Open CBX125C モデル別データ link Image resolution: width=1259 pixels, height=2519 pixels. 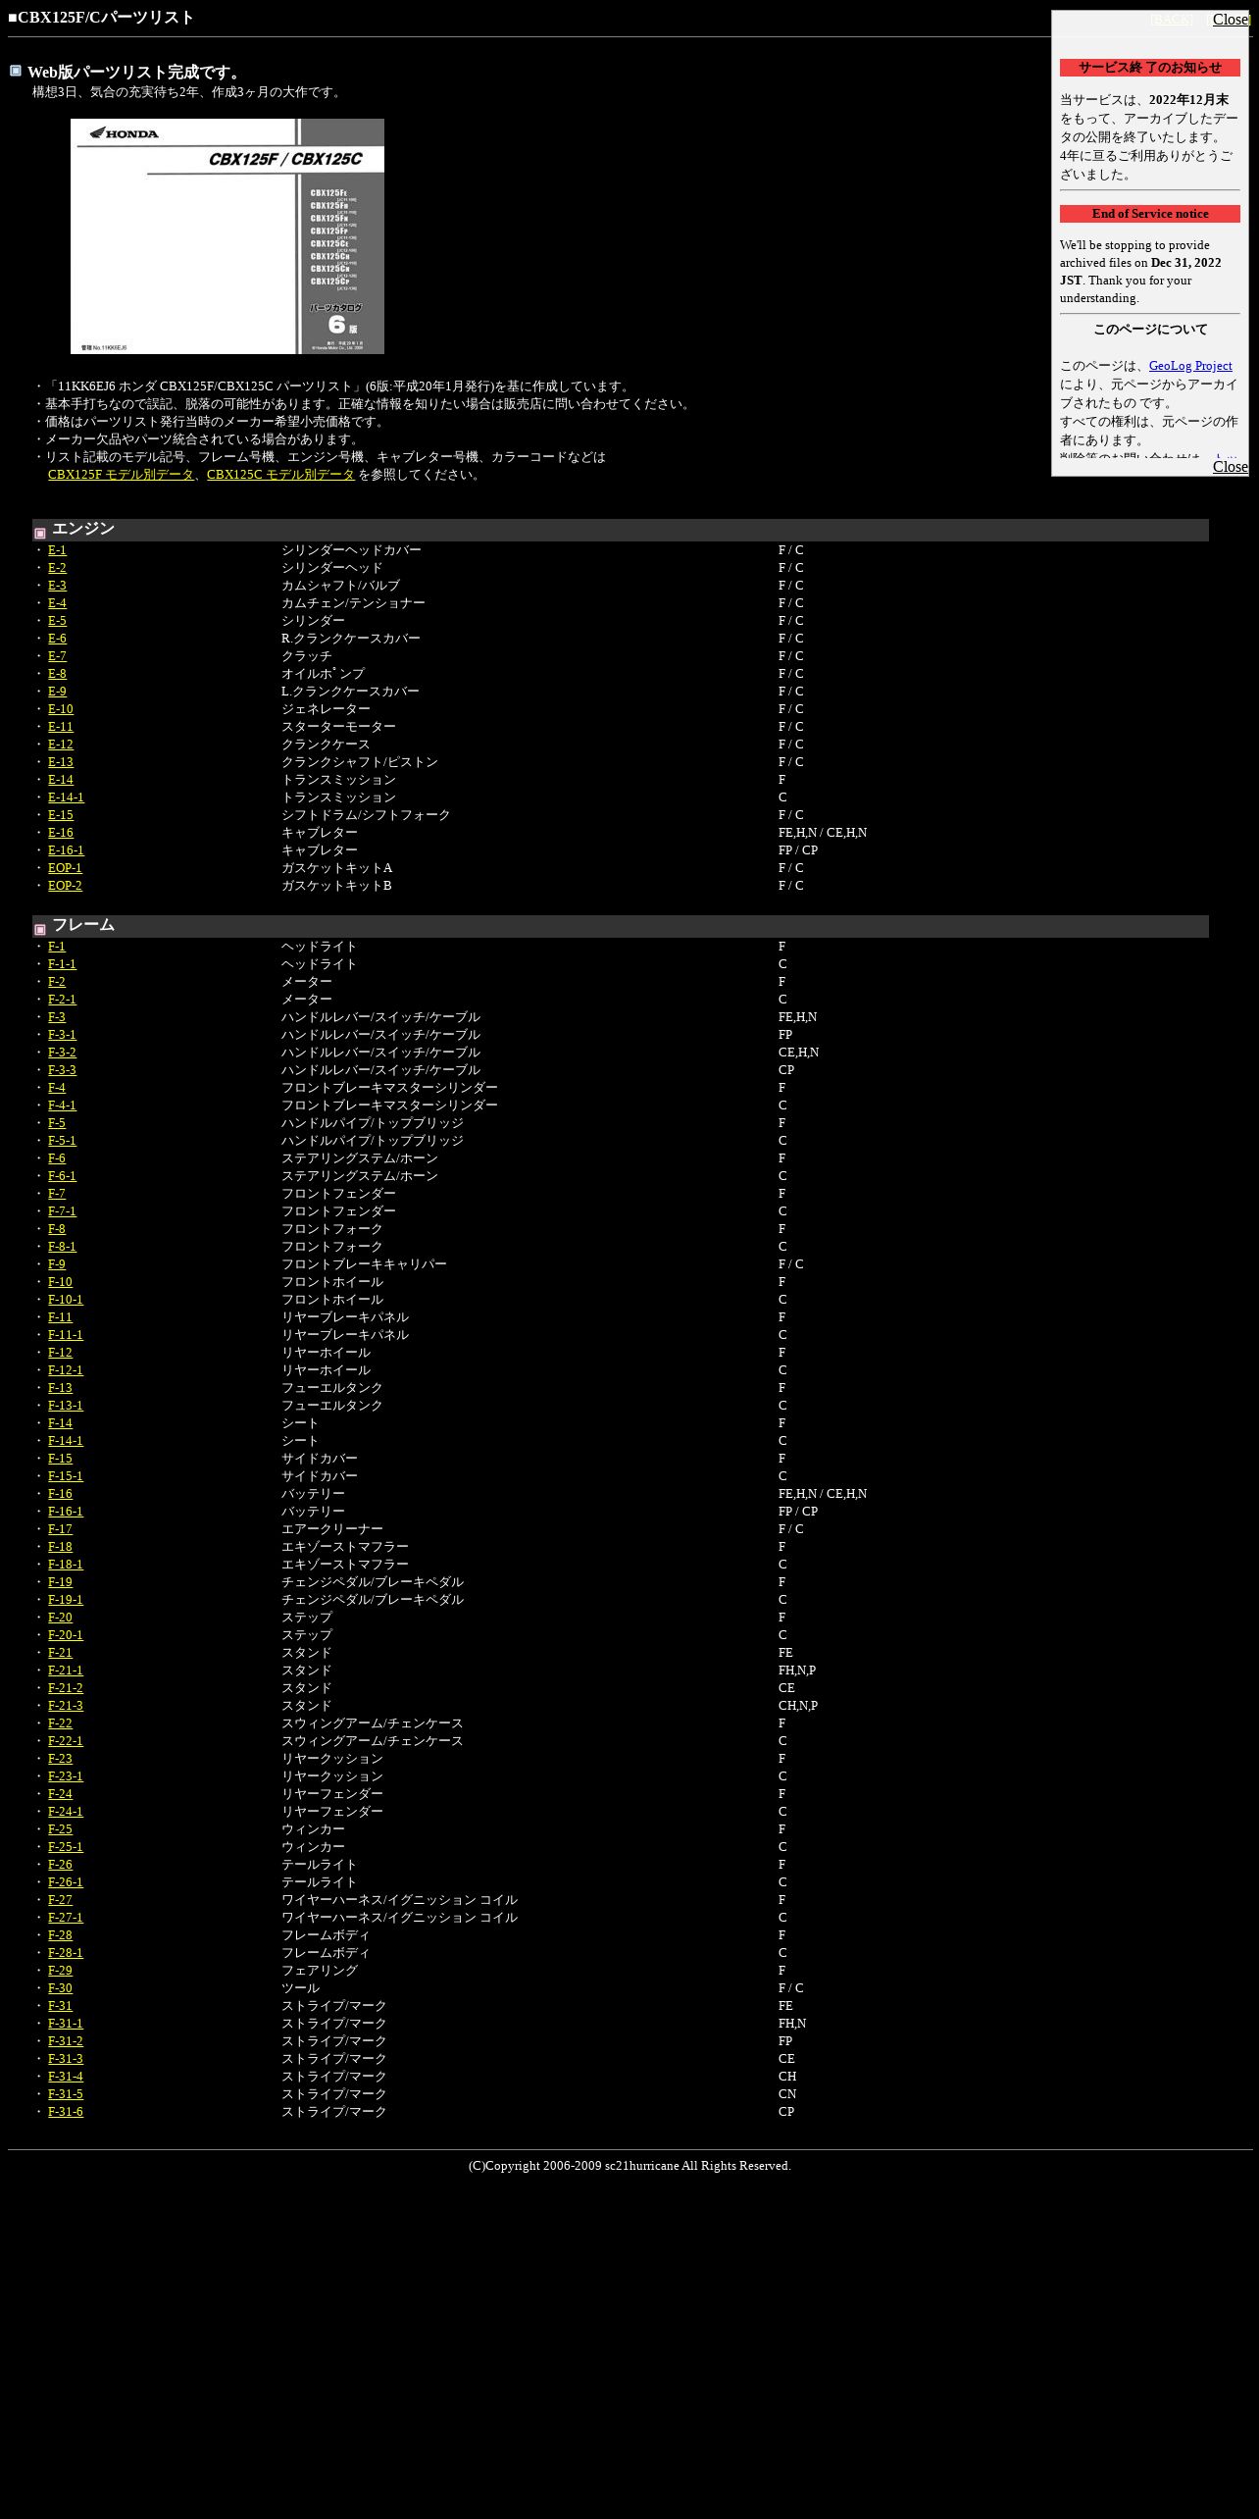[x=280, y=475]
